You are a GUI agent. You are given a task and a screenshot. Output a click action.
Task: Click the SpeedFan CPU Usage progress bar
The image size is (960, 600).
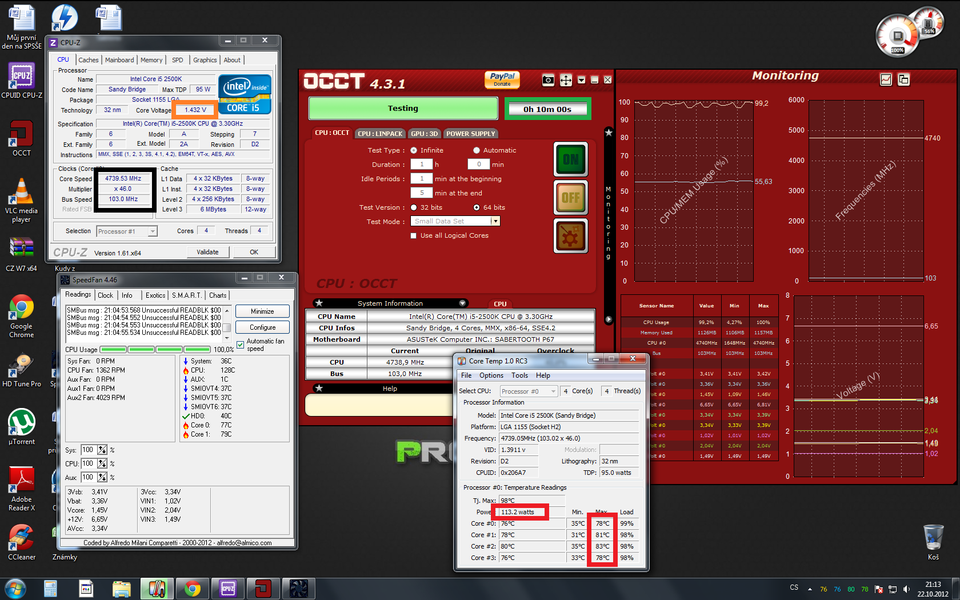pyautogui.click(x=155, y=349)
